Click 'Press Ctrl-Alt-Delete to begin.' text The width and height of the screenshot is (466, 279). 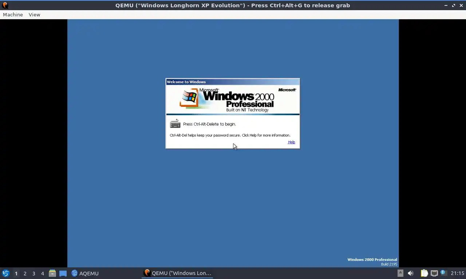pos(209,124)
